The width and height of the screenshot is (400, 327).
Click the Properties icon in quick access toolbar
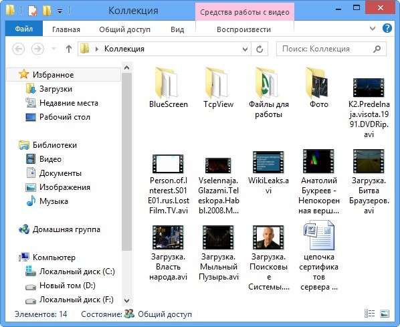pos(33,11)
